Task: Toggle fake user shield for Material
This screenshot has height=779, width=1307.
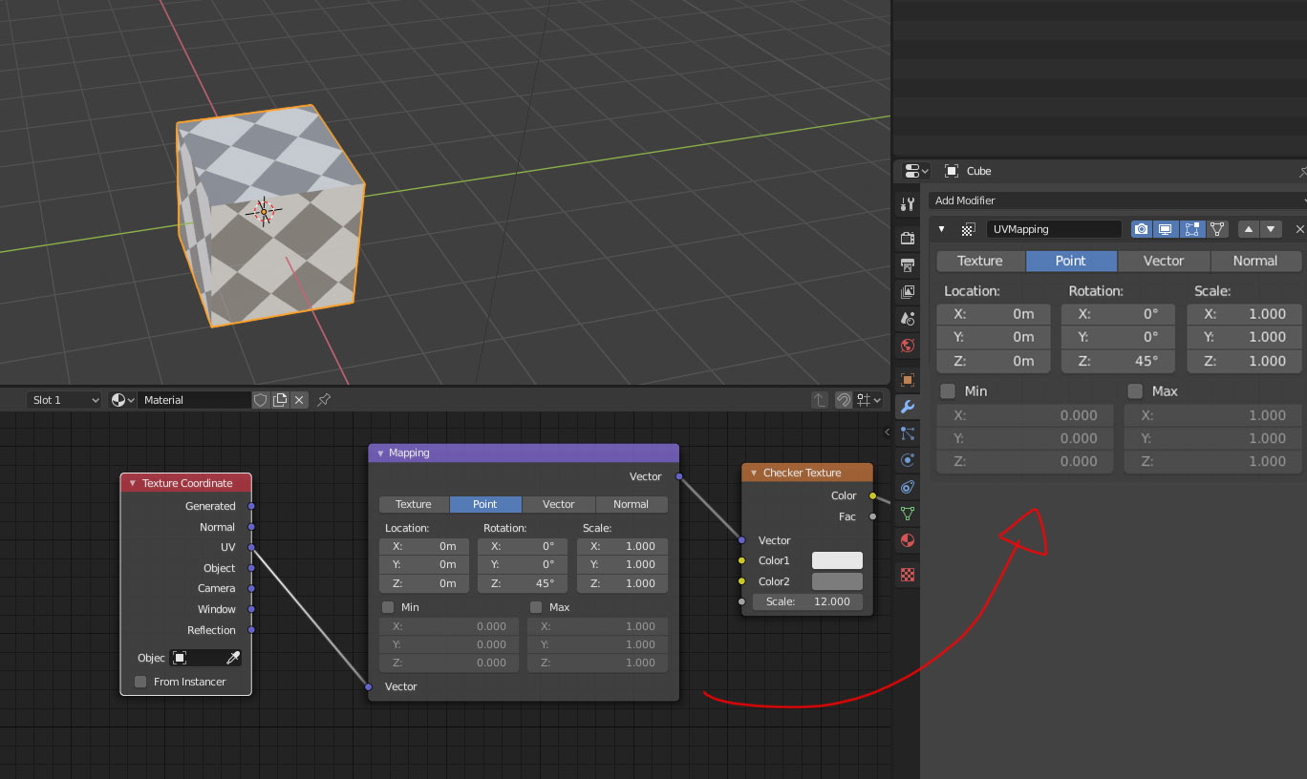Action: tap(261, 400)
